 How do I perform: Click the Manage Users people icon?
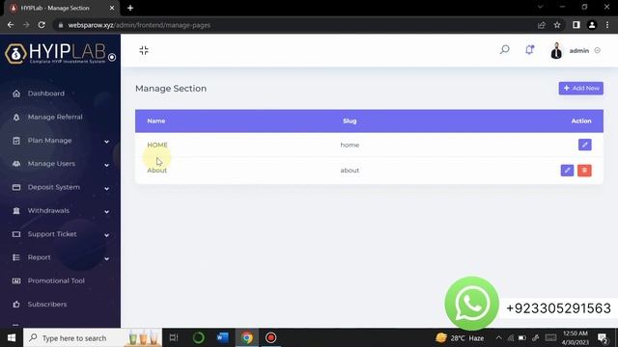(16, 164)
